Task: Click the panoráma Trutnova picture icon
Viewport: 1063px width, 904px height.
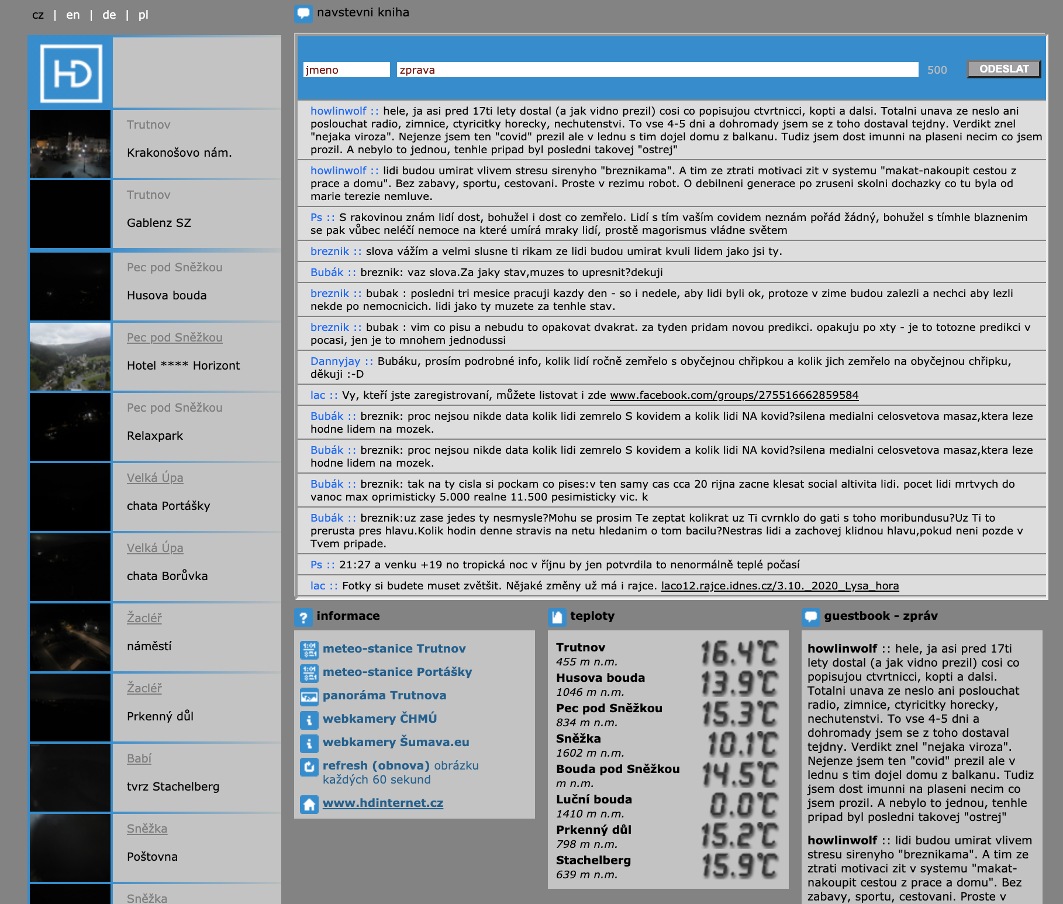Action: coord(309,696)
